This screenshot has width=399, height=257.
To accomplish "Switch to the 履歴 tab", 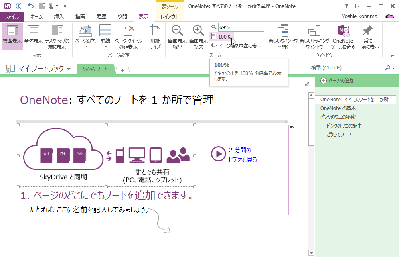I will (x=101, y=16).
